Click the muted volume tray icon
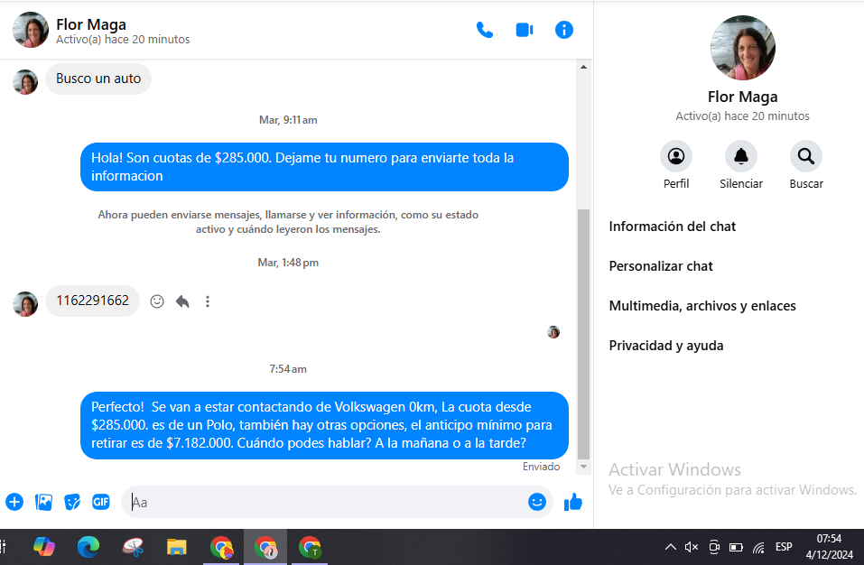Image resolution: width=864 pixels, height=565 pixels. coord(691,547)
